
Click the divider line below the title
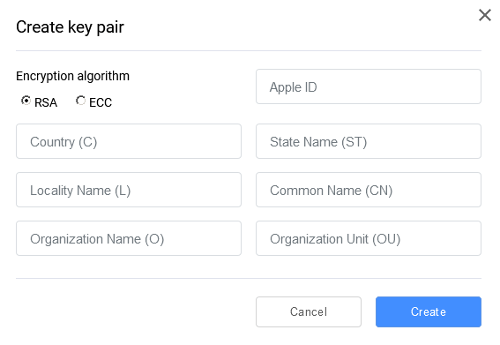[249, 50]
